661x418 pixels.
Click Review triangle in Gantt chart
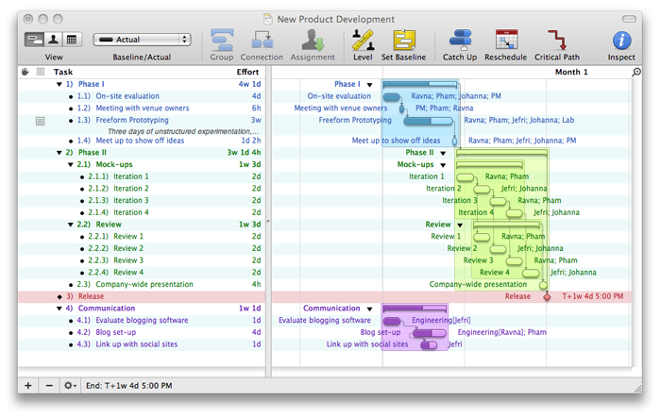[x=460, y=225]
